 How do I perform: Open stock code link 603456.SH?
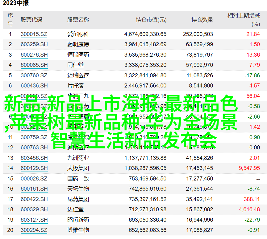(34, 158)
